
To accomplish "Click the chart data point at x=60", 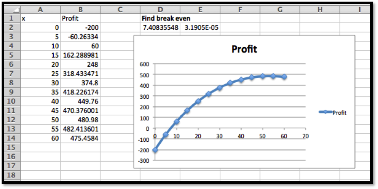I will click(284, 77).
